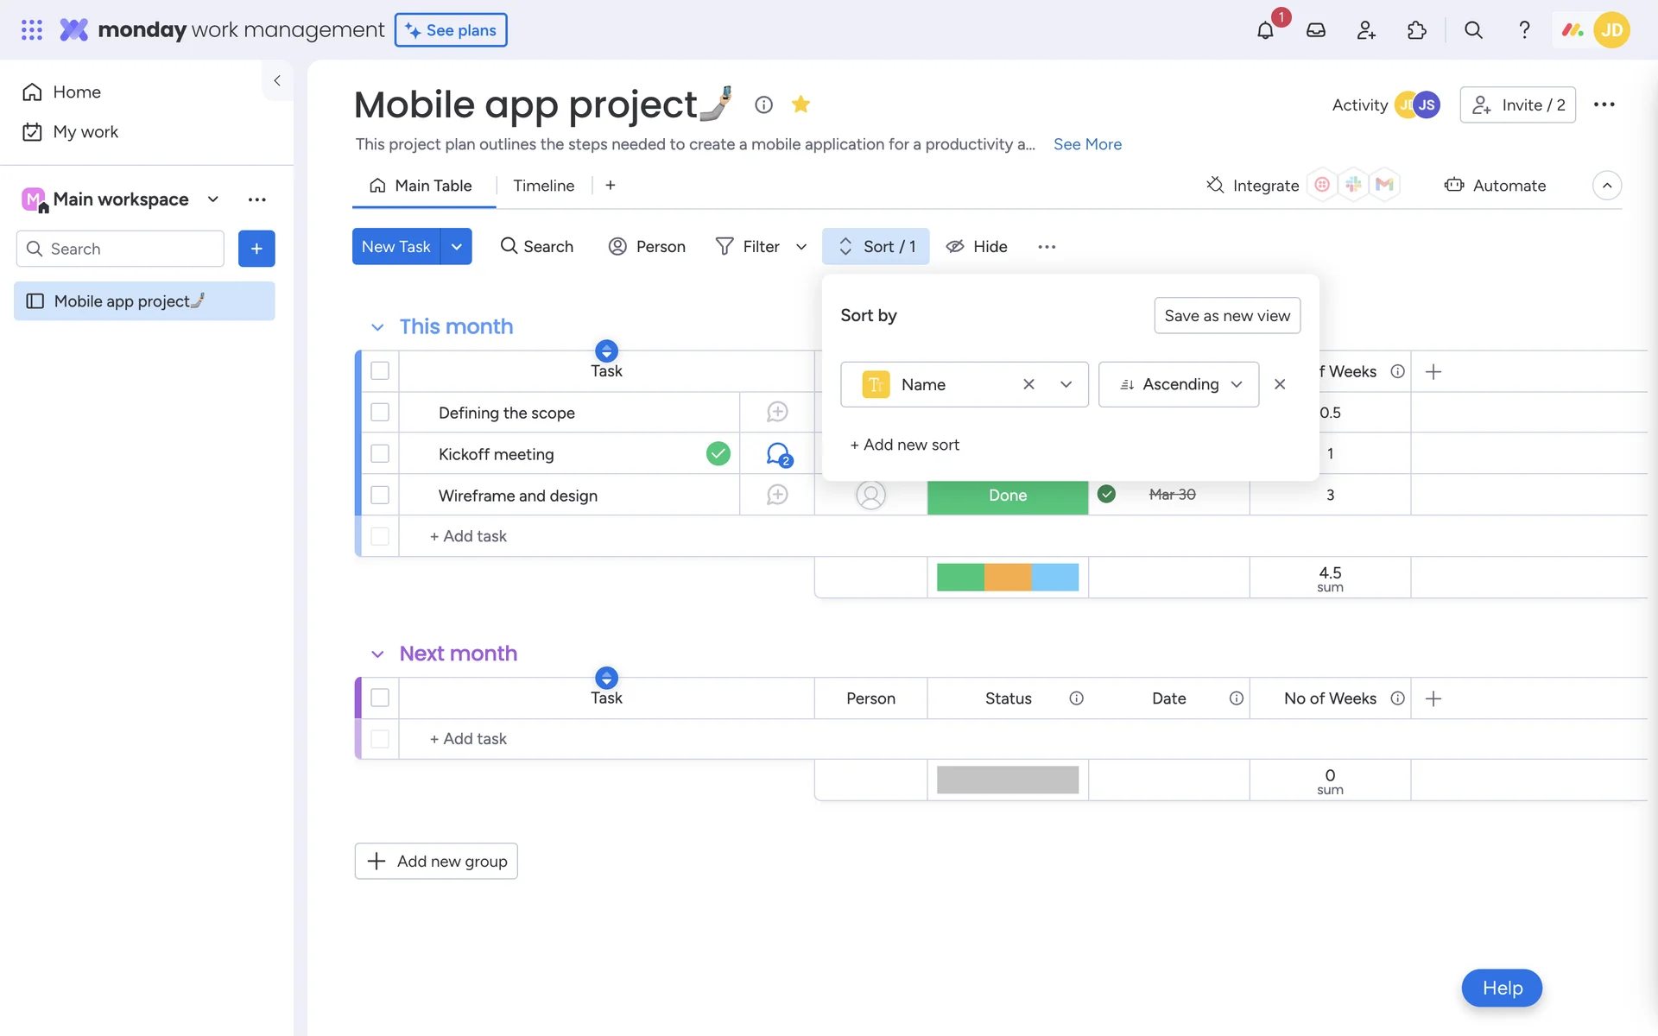The height and width of the screenshot is (1036, 1658).
Task: Collapse the This month group
Action: (377, 327)
